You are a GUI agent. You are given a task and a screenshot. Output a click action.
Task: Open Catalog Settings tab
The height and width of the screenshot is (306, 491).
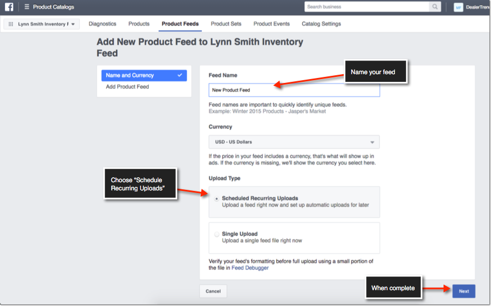(321, 24)
